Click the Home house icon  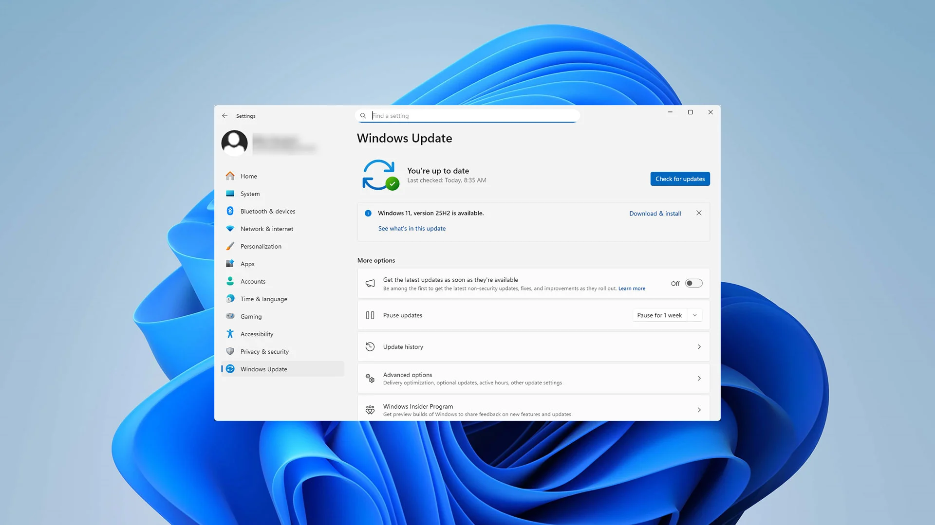(x=230, y=176)
